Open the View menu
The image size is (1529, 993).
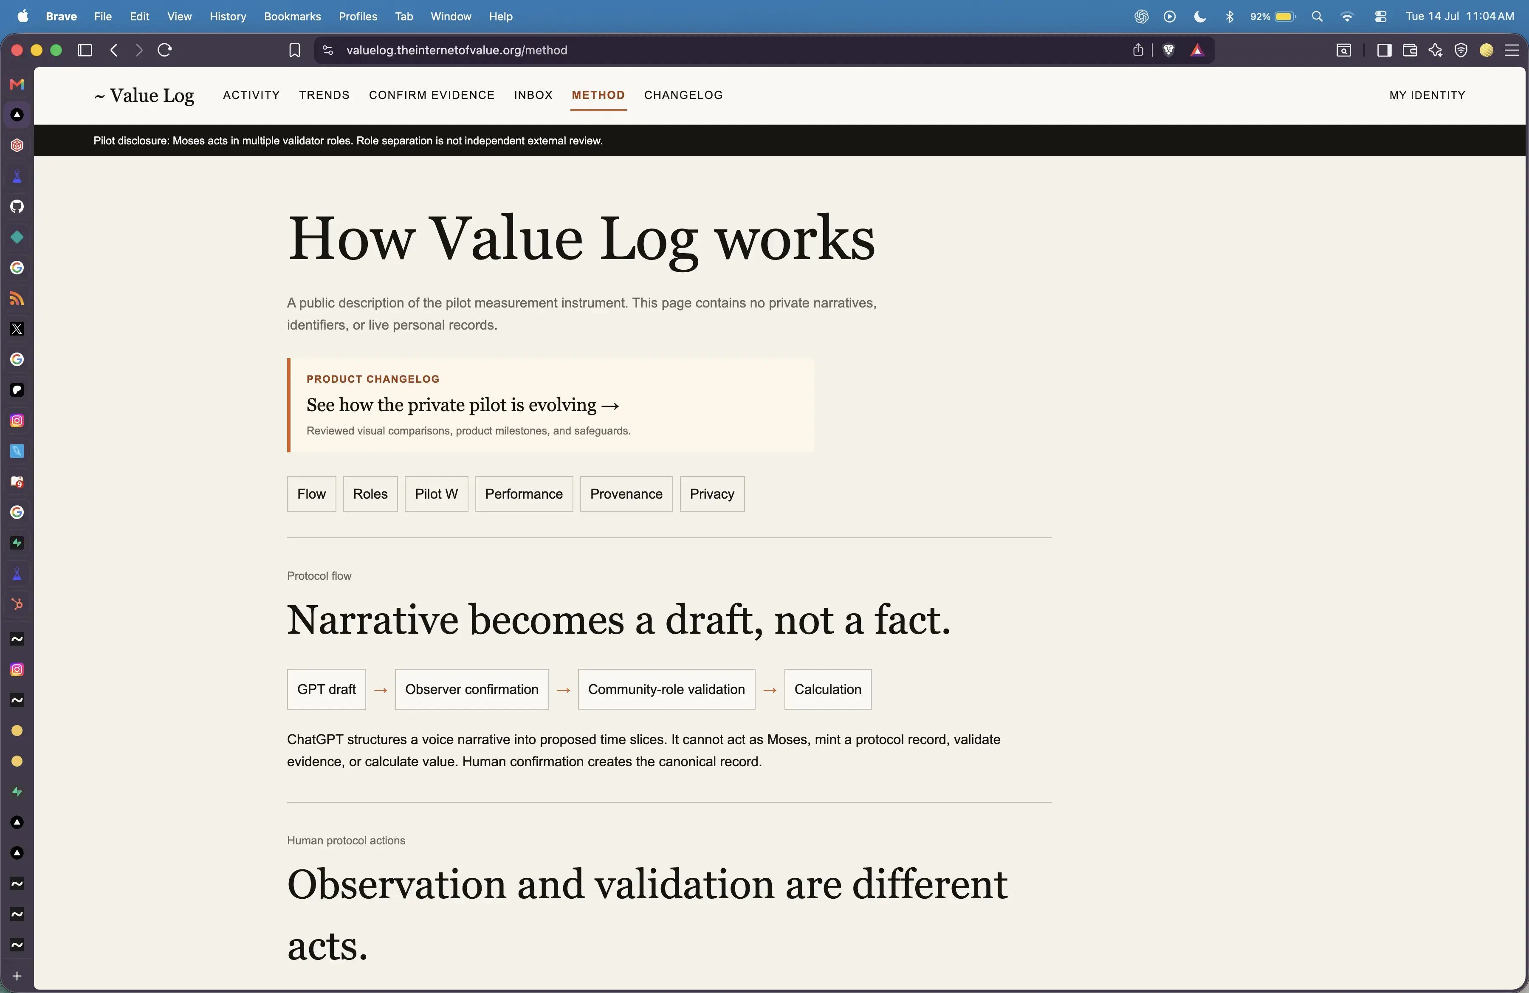click(179, 17)
